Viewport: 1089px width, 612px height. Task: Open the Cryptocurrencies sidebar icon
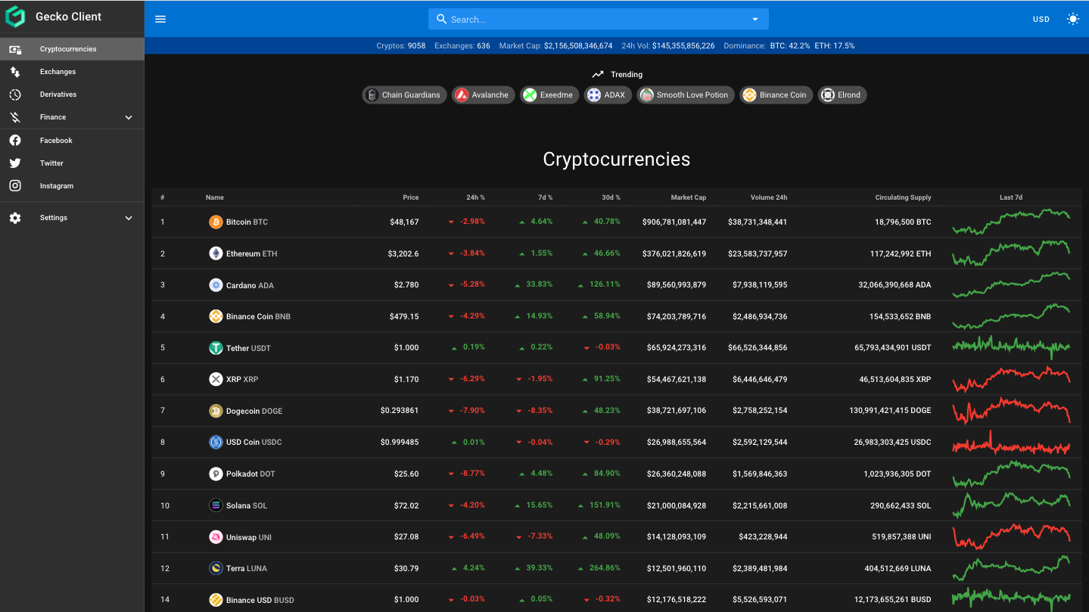[x=15, y=49]
